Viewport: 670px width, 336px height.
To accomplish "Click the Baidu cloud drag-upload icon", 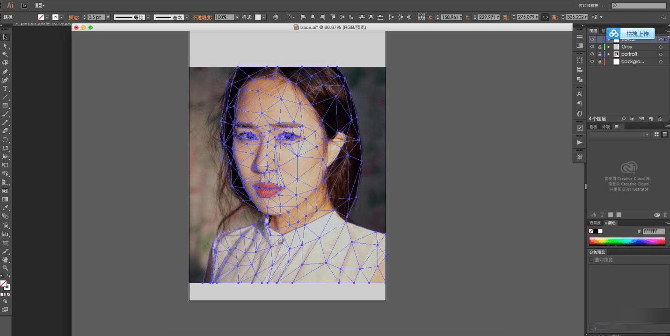I will click(x=614, y=34).
